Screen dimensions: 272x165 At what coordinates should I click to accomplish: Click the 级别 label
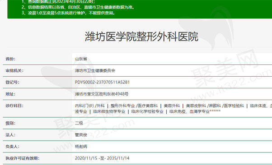click(10, 123)
